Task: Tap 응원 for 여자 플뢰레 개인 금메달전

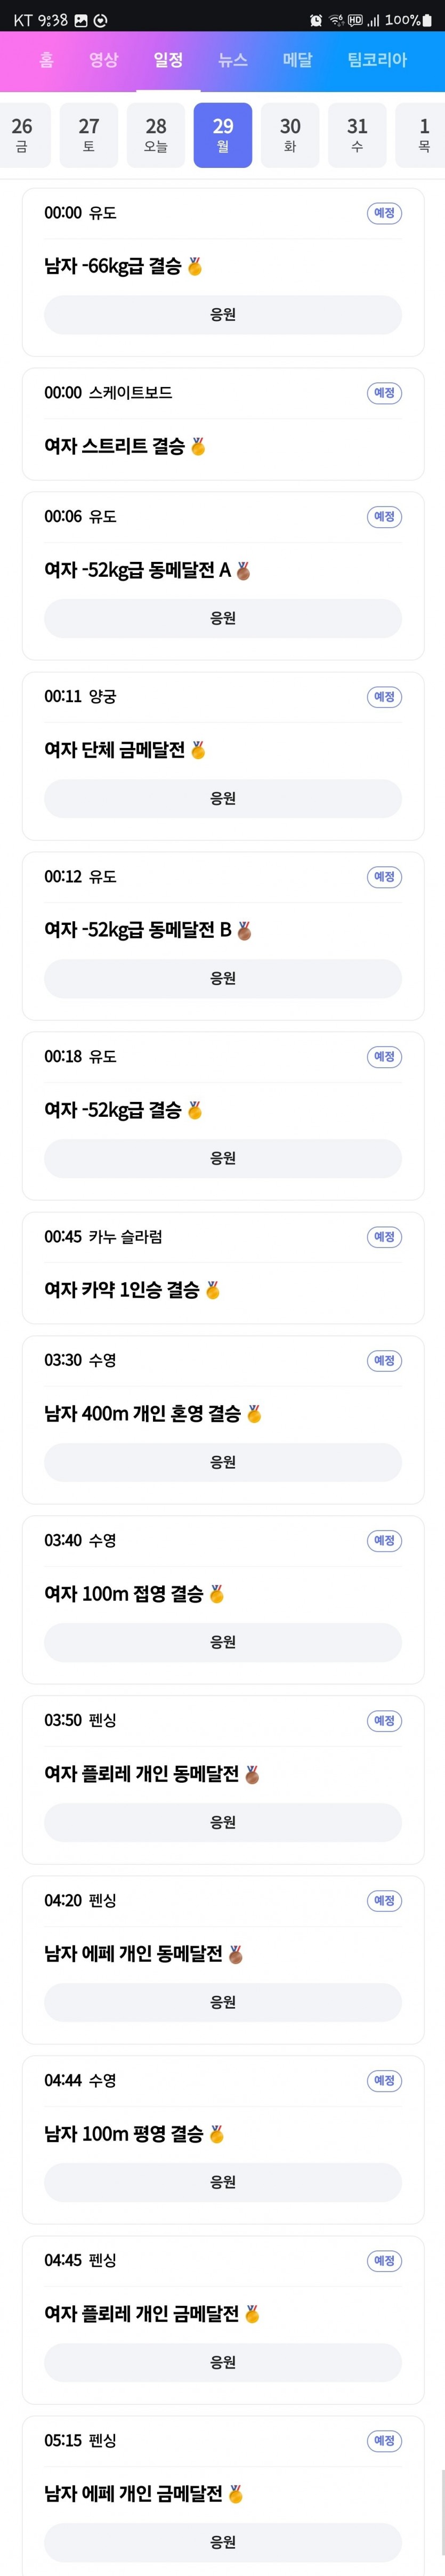Action: click(223, 2362)
